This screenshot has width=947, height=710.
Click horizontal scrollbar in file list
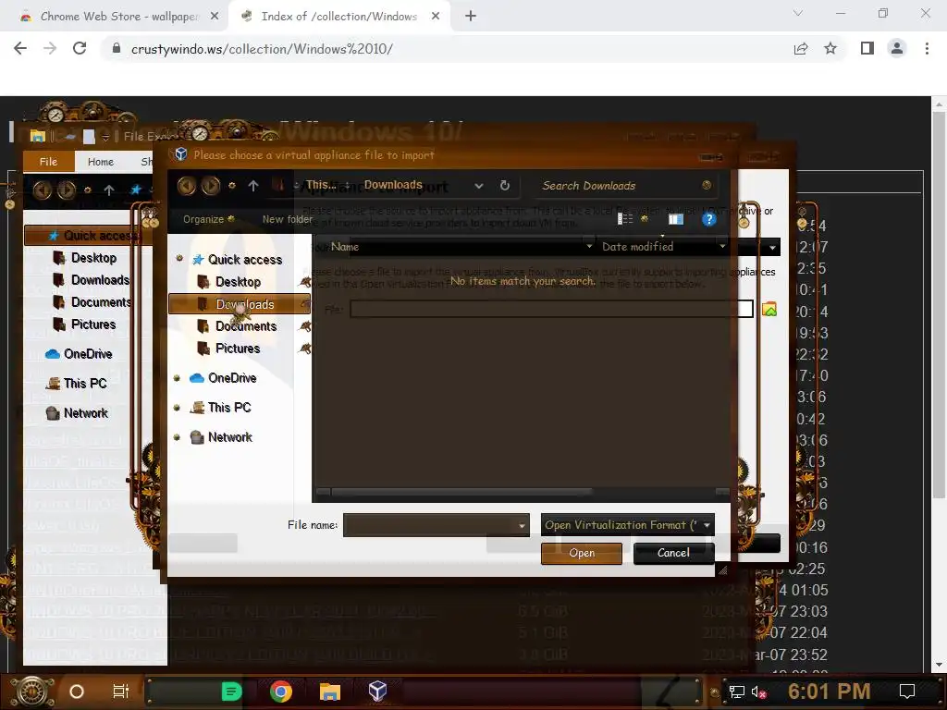pos(461,492)
